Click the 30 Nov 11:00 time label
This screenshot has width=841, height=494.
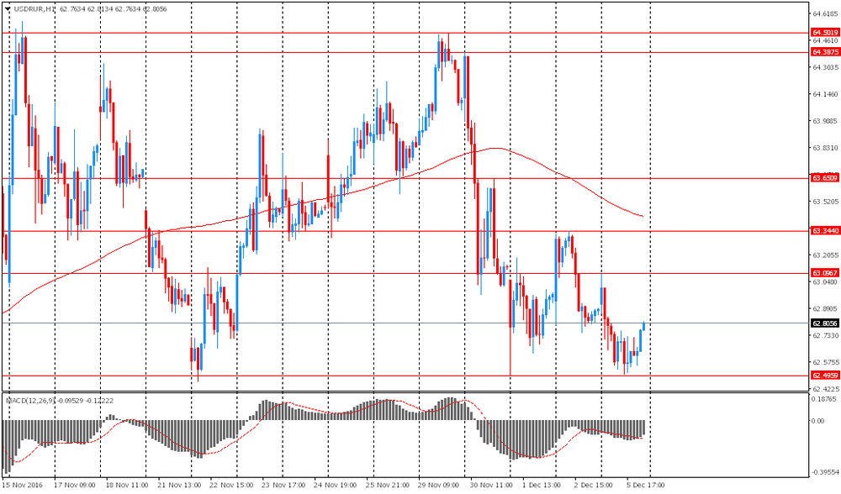pyautogui.click(x=492, y=485)
